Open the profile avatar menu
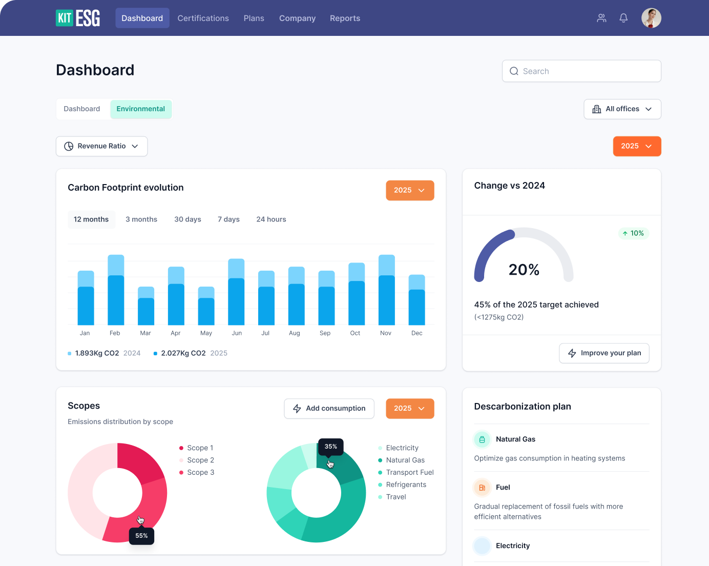 pyautogui.click(x=651, y=18)
